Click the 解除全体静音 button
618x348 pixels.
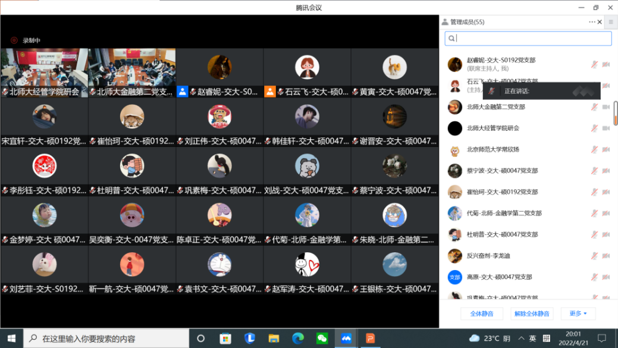pos(532,313)
